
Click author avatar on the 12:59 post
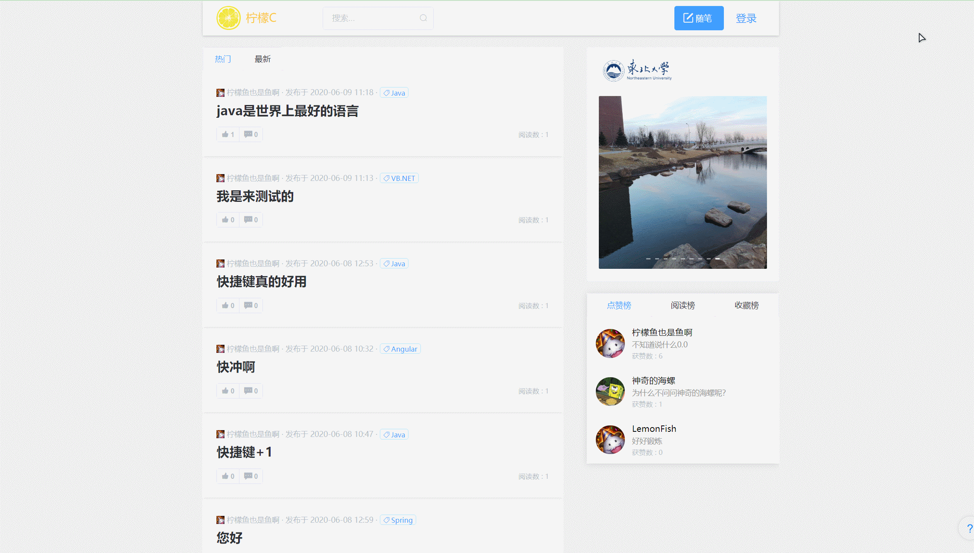click(220, 520)
